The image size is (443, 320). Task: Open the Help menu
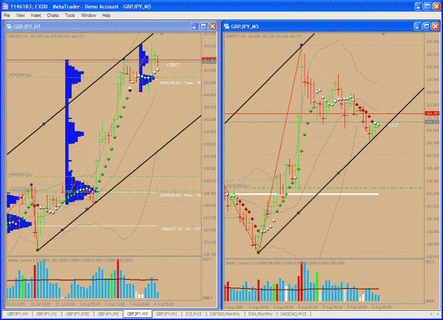(106, 16)
